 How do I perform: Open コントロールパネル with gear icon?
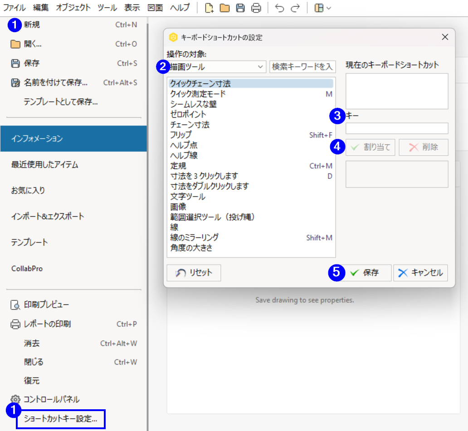[x=45, y=399]
